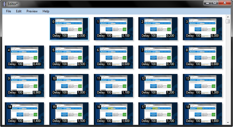This screenshot has height=127, width=233.
Task: Select frame 15 thumbnail
Action: pyautogui.click(x=69, y=113)
